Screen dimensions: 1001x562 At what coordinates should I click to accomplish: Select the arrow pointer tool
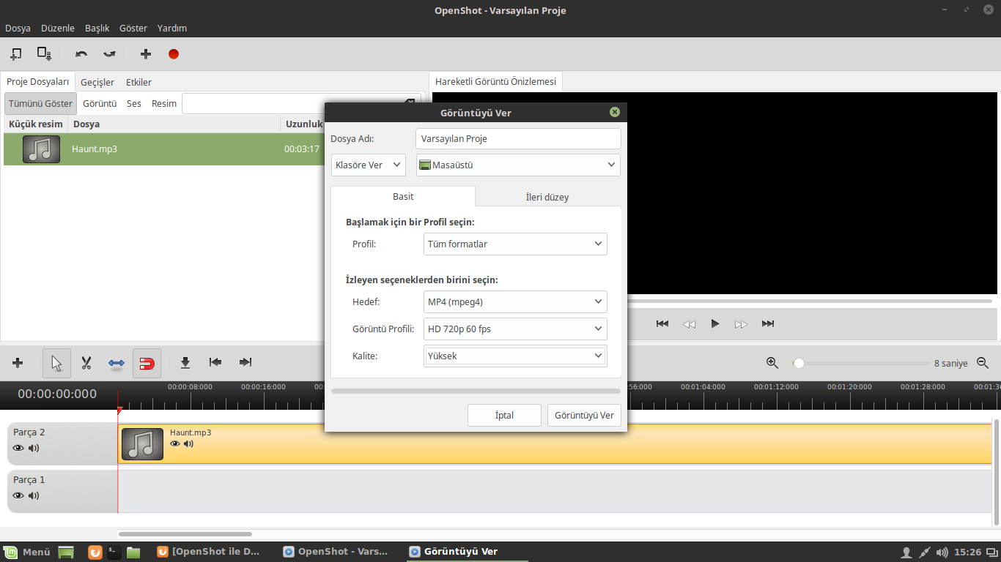tap(56, 363)
